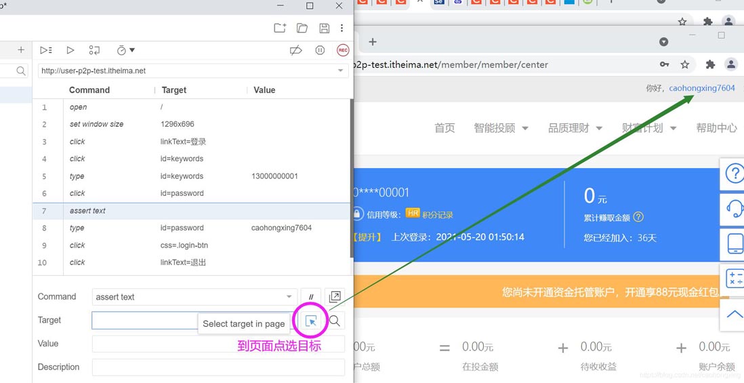This screenshot has width=744, height=383.
Task: Select row with linkText=退出
Action: (192, 262)
